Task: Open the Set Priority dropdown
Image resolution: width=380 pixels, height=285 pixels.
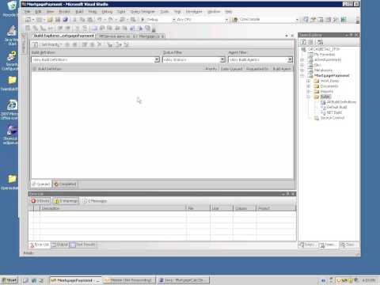Action: click(x=51, y=44)
